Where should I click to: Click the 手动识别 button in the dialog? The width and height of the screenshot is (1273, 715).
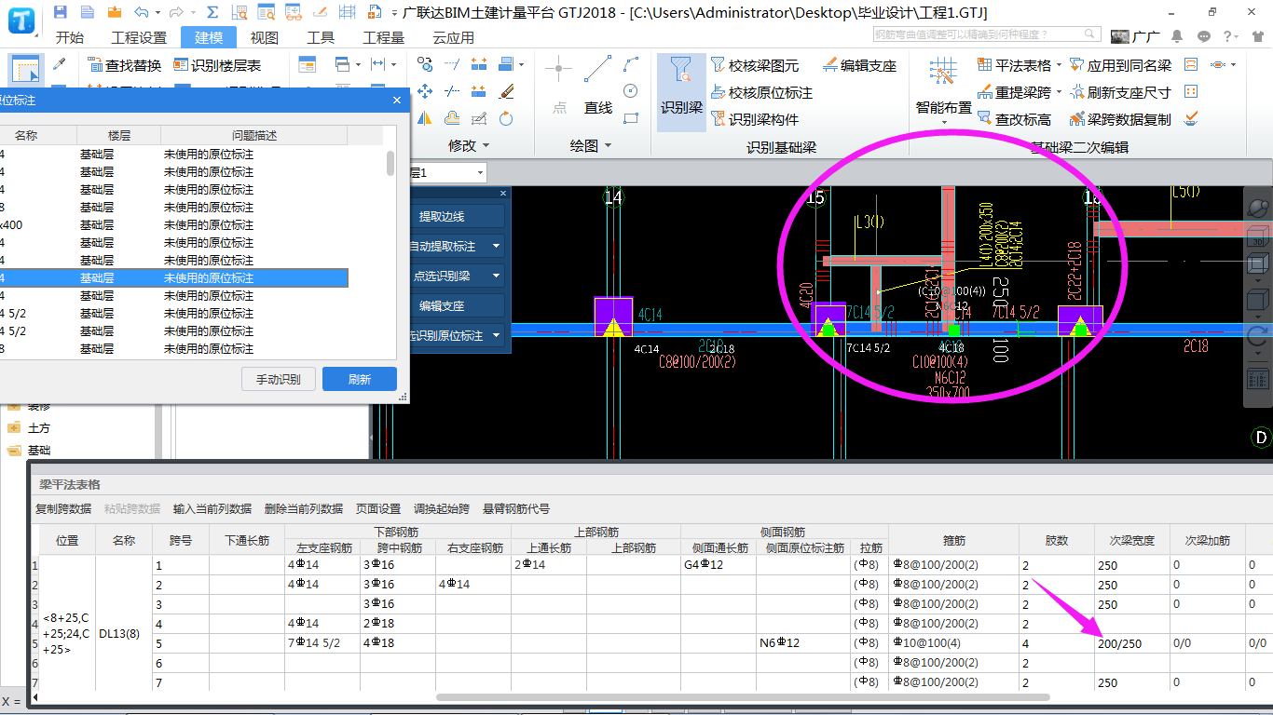tap(279, 379)
